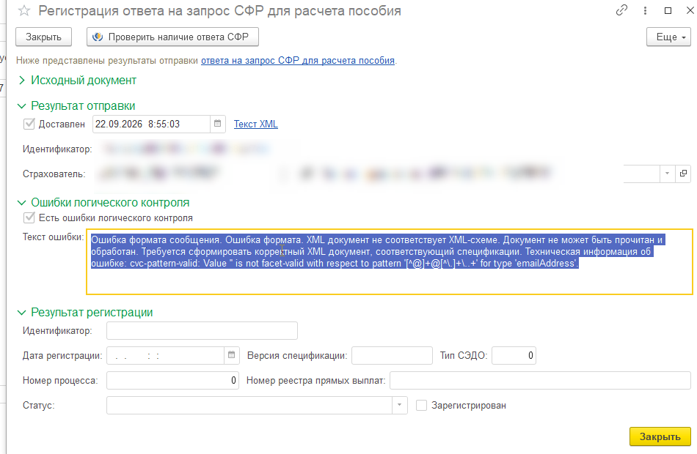The image size is (697, 454).
Task: Add form to favorites with star icon
Action: [24, 11]
